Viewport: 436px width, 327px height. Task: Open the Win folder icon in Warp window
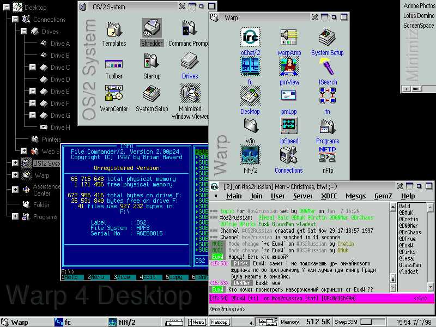[x=250, y=126]
